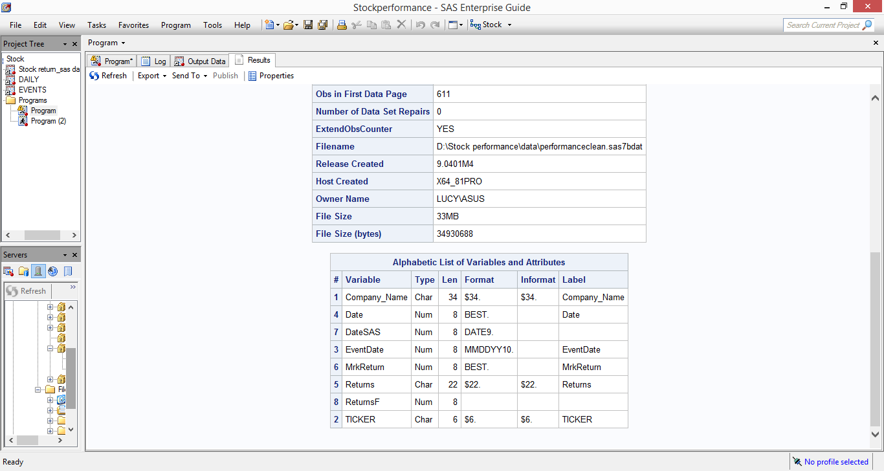Open the Stock process flow dropdown

(x=509, y=25)
